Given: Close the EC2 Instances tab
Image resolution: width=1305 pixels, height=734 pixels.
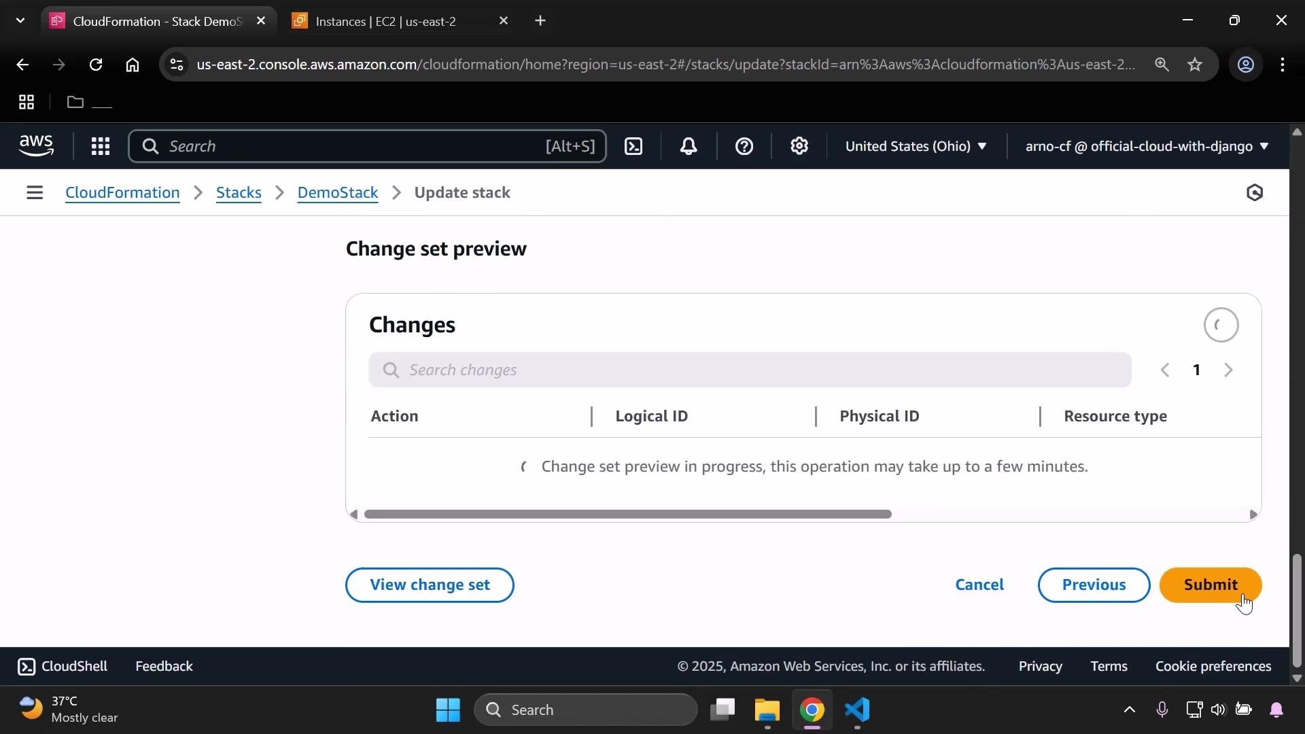Looking at the screenshot, I should coord(504,21).
